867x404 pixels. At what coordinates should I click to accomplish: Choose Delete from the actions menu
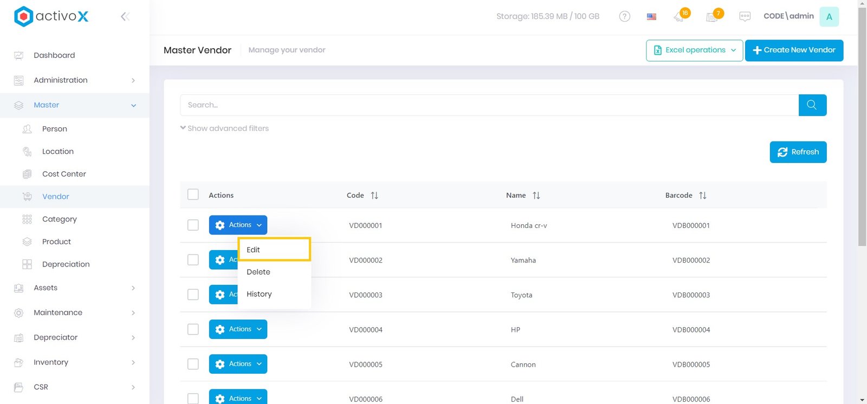click(258, 272)
